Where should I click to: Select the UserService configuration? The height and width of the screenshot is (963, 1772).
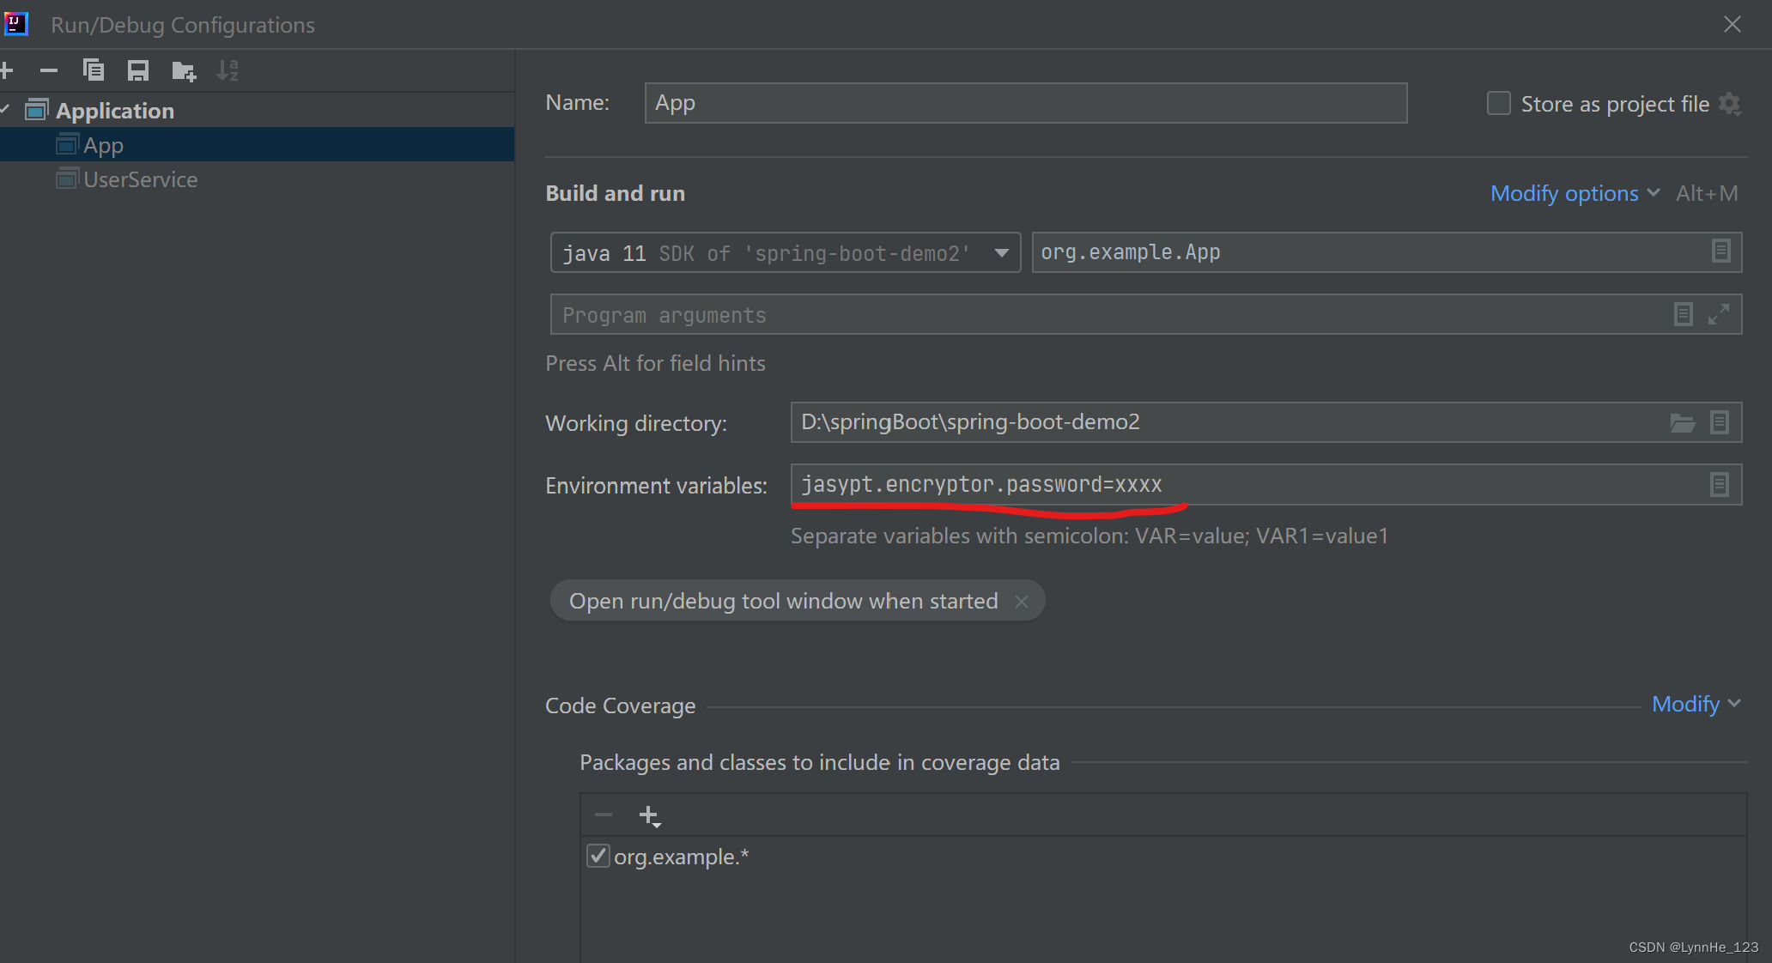pos(140,179)
